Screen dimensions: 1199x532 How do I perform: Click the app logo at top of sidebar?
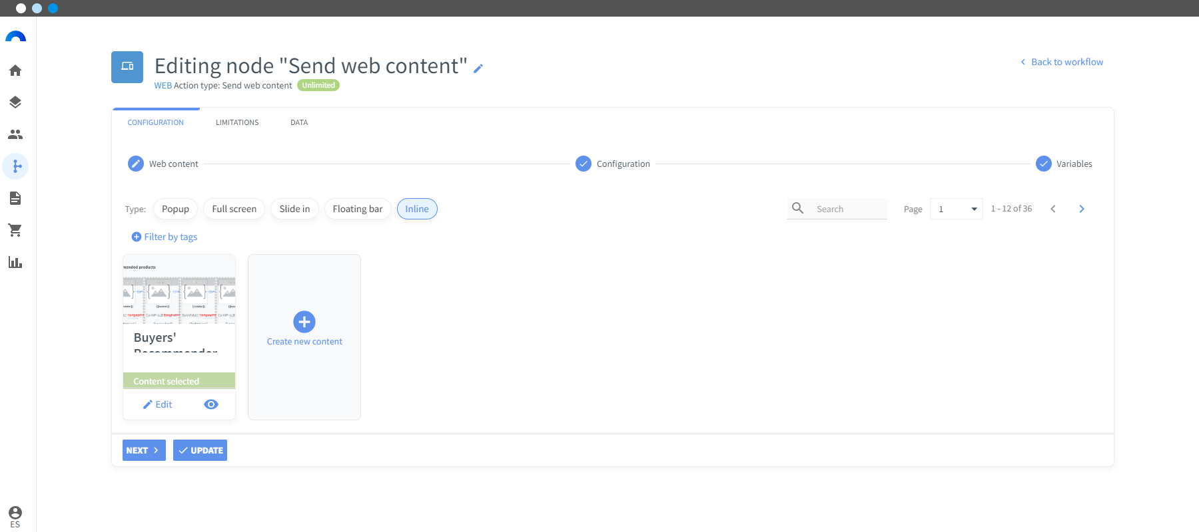point(15,37)
